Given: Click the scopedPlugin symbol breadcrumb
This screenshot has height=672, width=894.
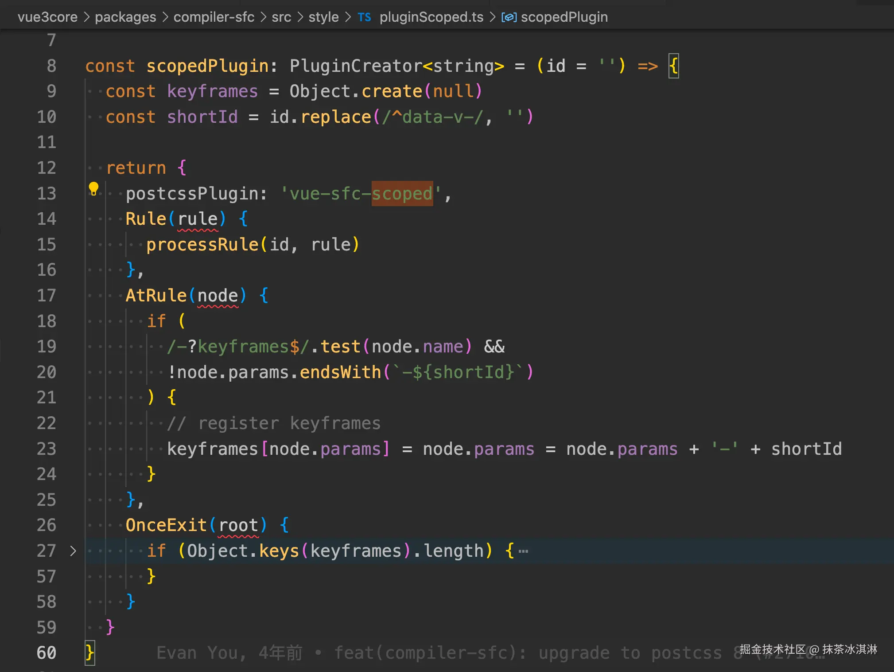Looking at the screenshot, I should pyautogui.click(x=564, y=17).
